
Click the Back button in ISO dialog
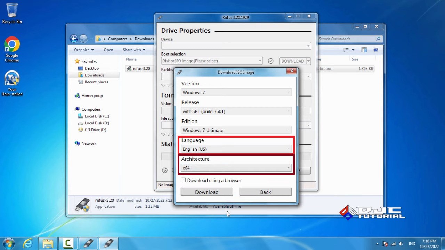pyautogui.click(x=265, y=192)
